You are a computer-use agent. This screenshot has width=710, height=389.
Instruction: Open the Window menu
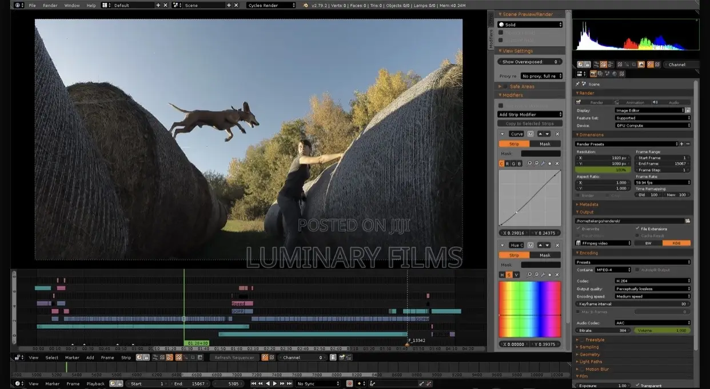coord(72,5)
